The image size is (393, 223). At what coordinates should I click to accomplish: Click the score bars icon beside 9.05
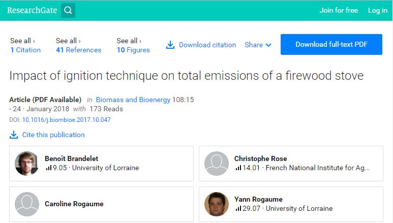coord(49,168)
